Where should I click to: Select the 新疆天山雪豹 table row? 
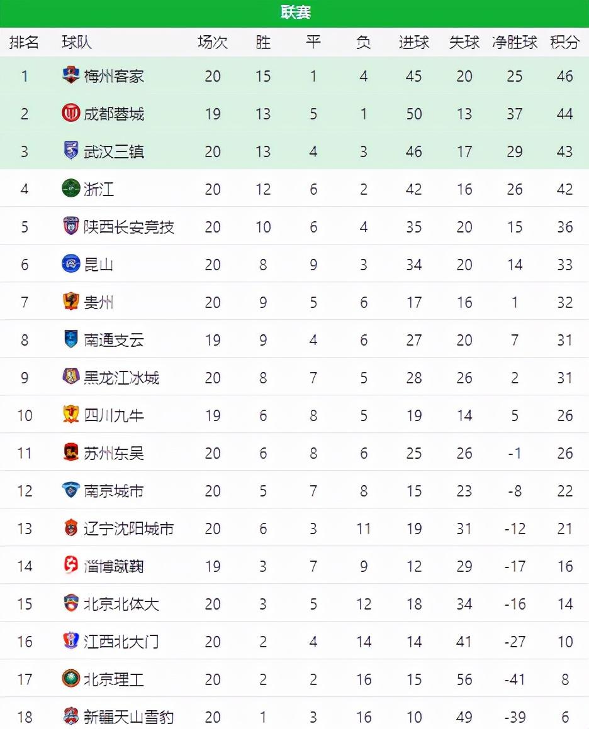(294, 716)
